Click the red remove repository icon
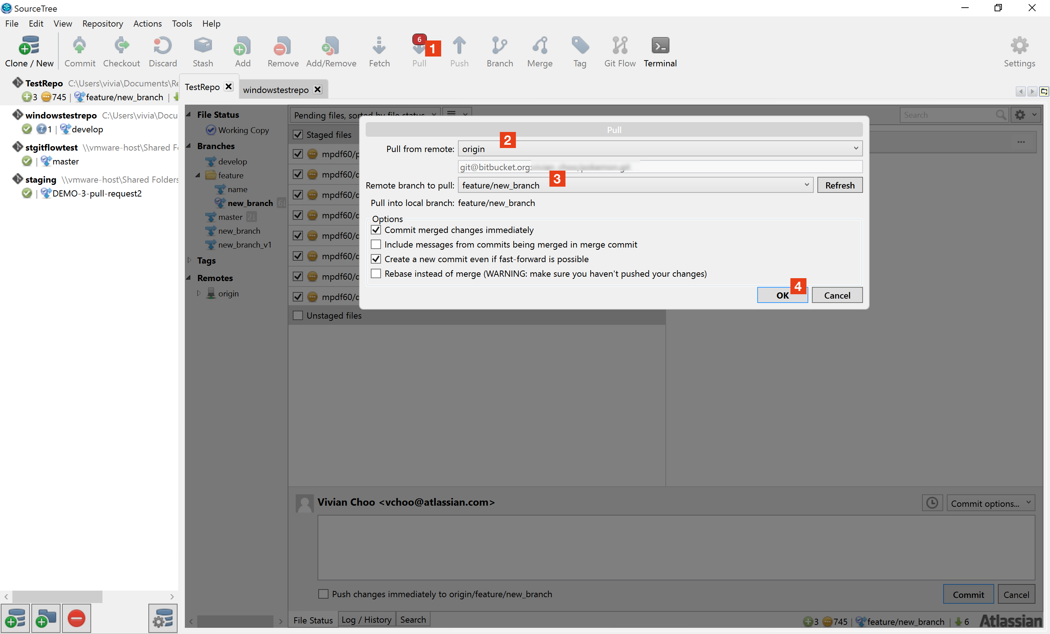Screen dimensions: 1050x634 [77, 618]
